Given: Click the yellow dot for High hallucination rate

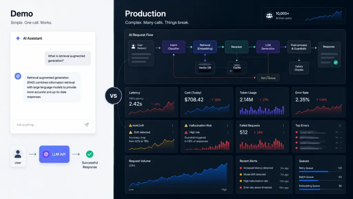Looking at the screenshot, I should coord(241,181).
